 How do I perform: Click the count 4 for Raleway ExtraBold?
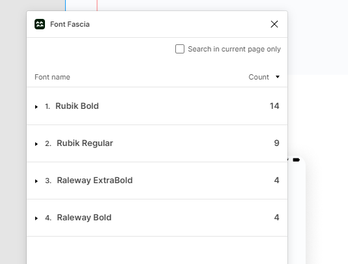(276, 180)
